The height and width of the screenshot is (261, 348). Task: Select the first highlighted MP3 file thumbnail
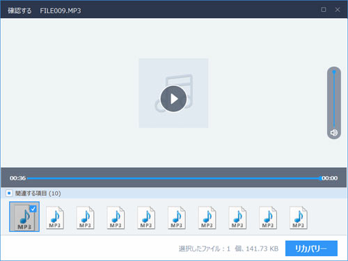coord(24,216)
